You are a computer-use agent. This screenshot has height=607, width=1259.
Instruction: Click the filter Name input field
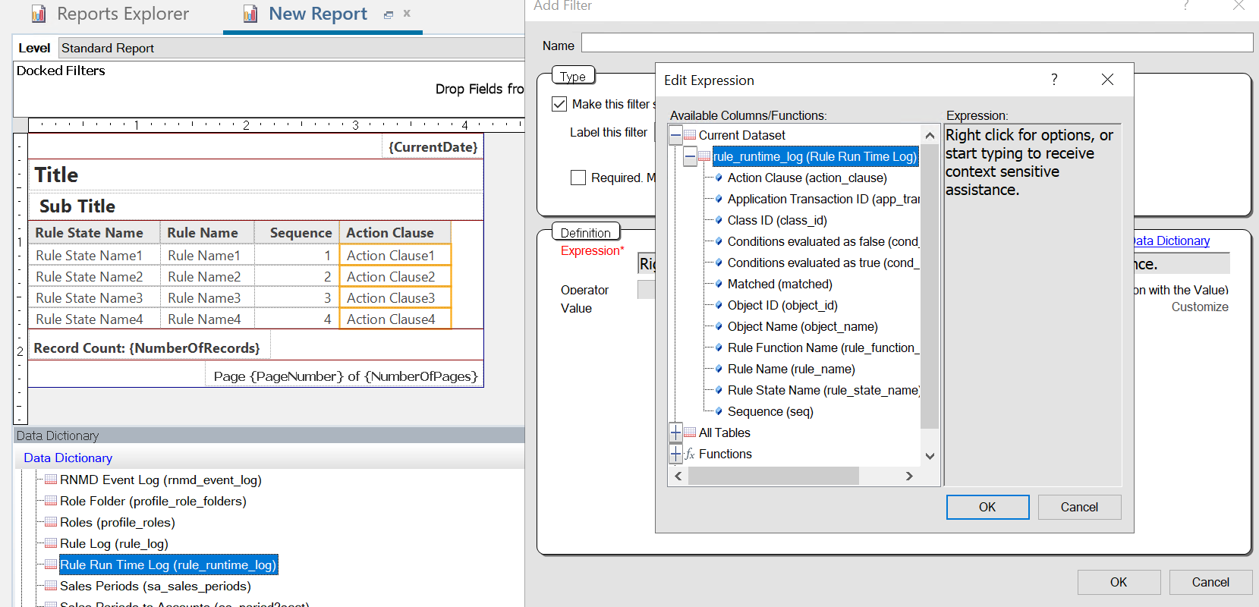(916, 43)
